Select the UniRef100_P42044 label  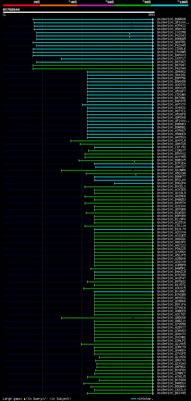(171, 69)
